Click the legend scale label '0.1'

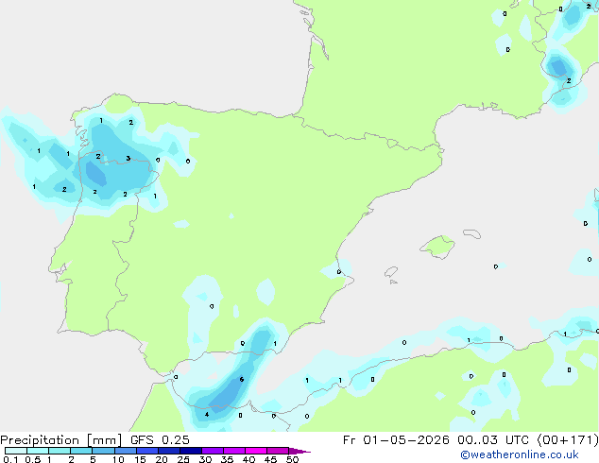tap(10, 459)
